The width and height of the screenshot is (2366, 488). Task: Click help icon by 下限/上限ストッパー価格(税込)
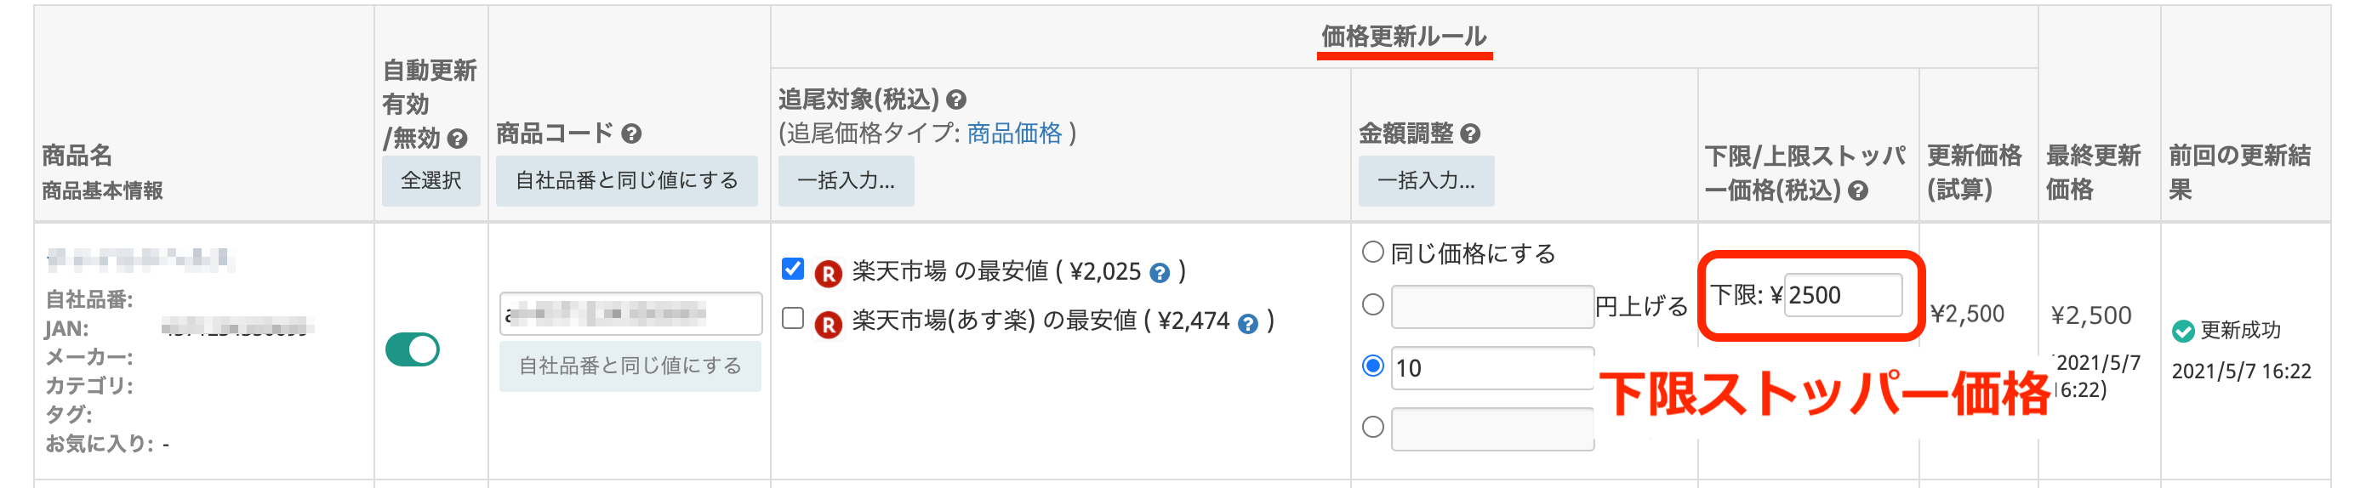click(x=1858, y=190)
